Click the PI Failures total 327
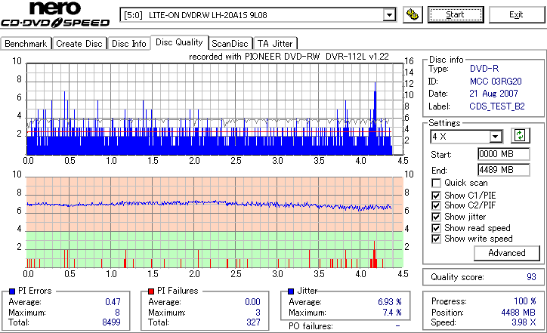This screenshot has height=333, width=547. click(253, 322)
